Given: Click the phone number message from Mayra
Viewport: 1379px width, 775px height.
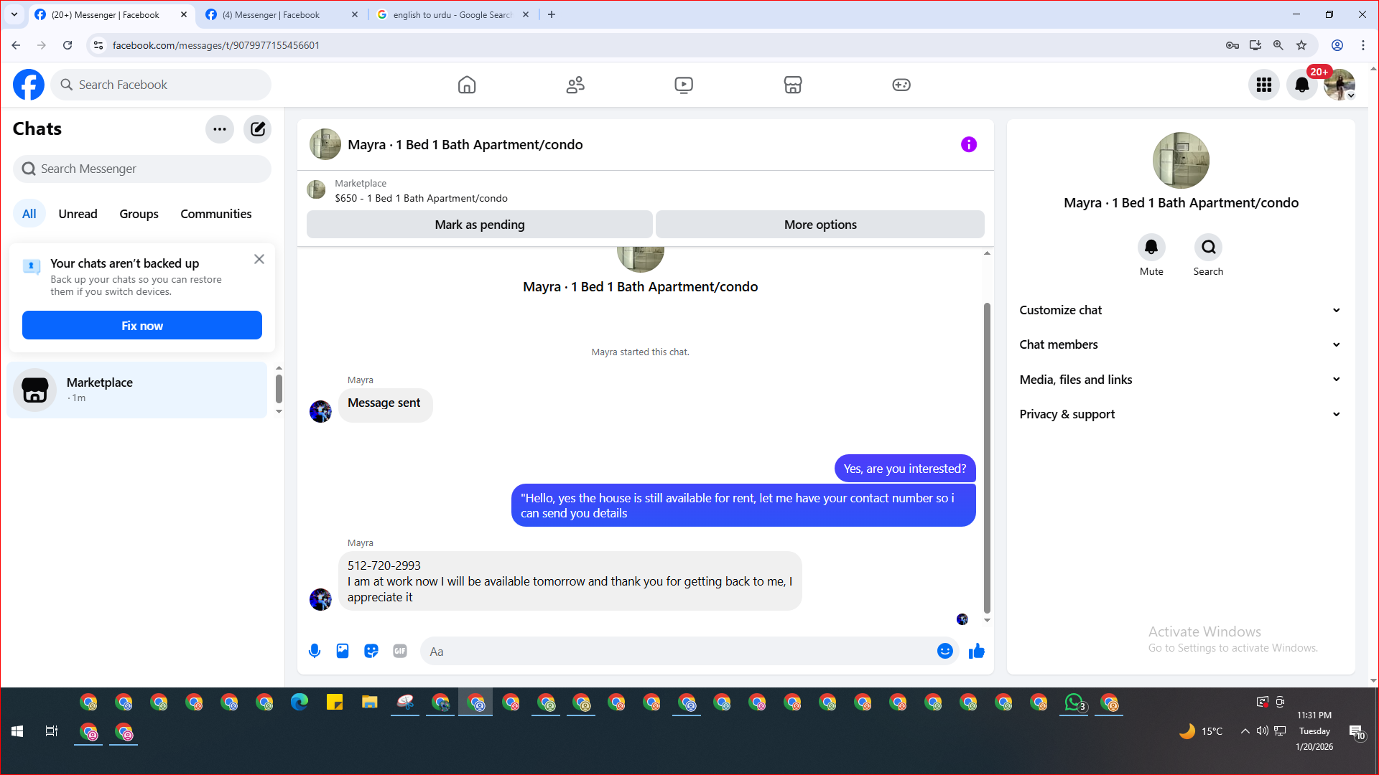Looking at the screenshot, I should pyautogui.click(x=570, y=581).
